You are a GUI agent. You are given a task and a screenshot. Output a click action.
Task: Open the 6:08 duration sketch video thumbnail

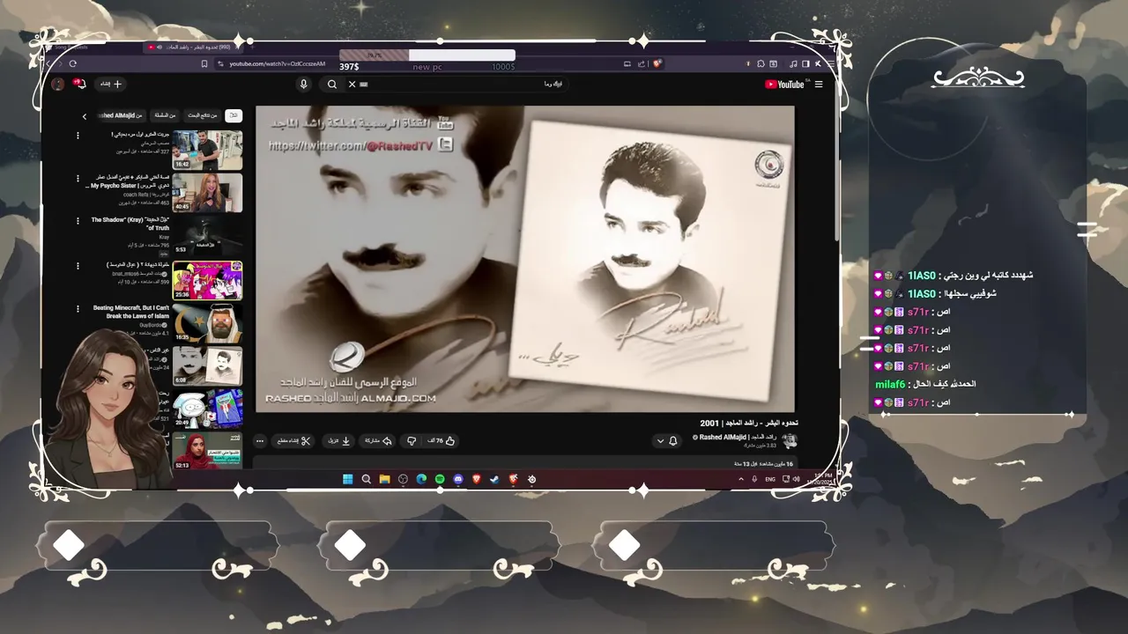click(207, 366)
